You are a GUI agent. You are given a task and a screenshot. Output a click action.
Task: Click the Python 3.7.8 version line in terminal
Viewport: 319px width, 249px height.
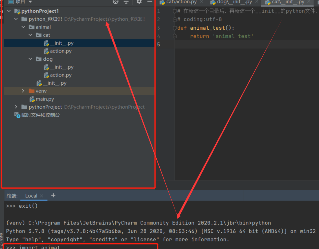[161, 231]
